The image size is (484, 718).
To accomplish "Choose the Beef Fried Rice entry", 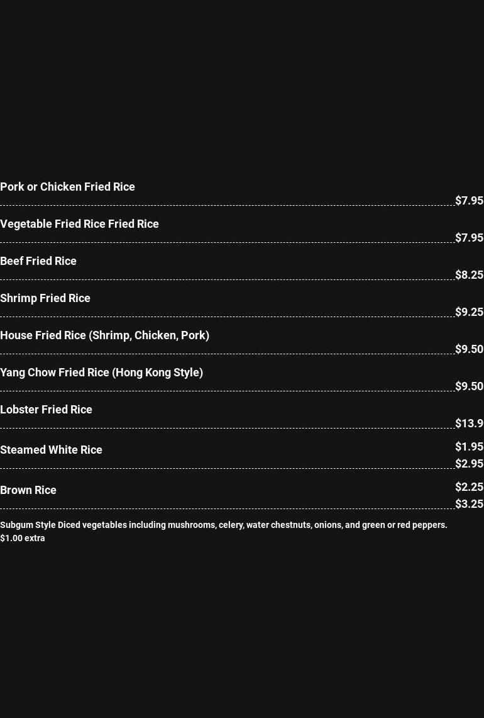I will 38,261.
